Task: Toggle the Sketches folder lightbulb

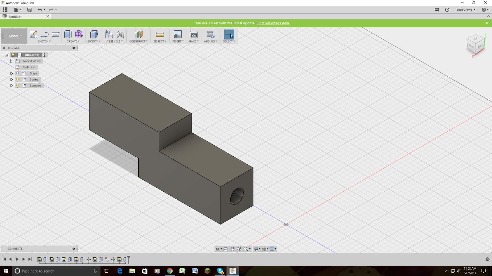Action: point(18,86)
